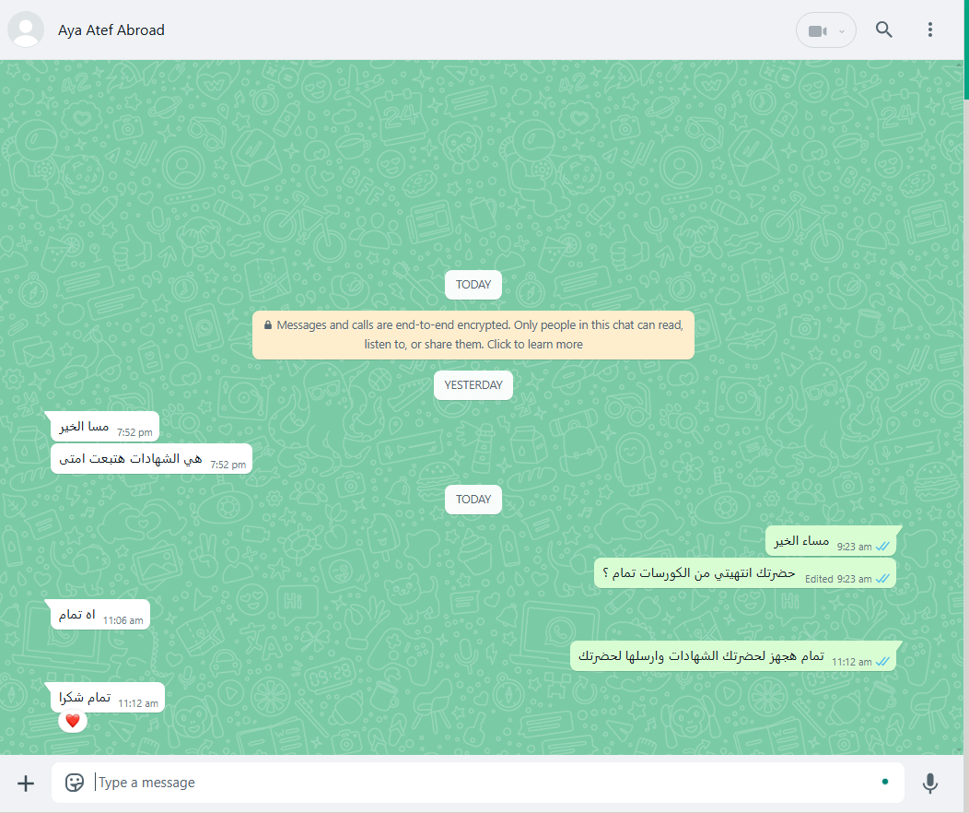The image size is (969, 813).
Task: Select the sent مساء الخير 9:23 am message
Action: tap(831, 541)
